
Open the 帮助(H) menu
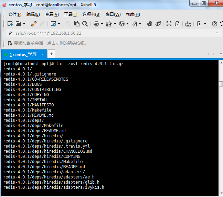click(x=133, y=14)
